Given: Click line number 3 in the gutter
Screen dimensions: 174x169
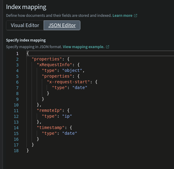Looking at the screenshot, I should tap(17, 65).
